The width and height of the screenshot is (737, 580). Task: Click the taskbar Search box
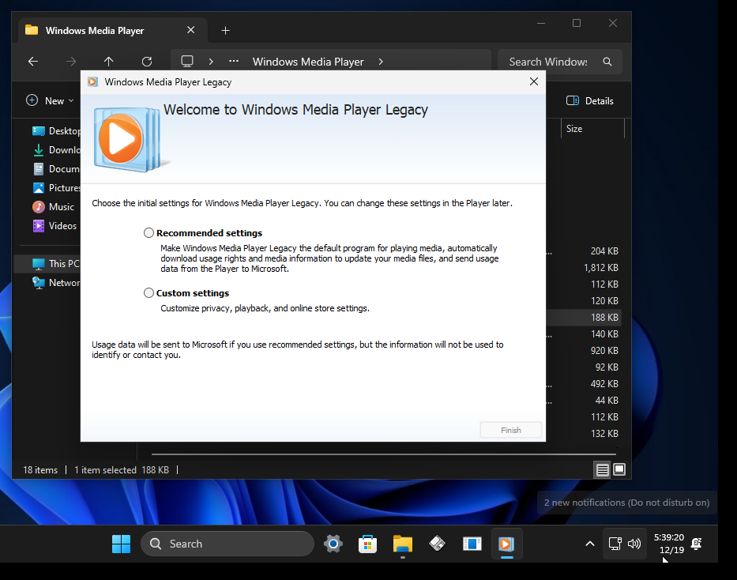click(227, 544)
